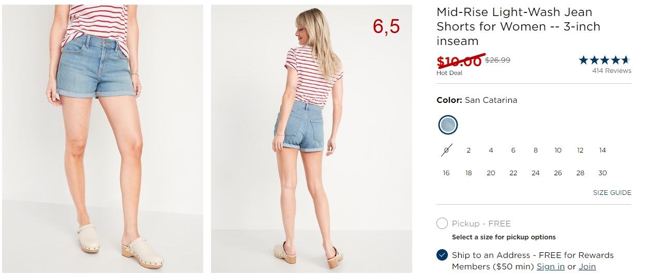Choose size 6
The height and width of the screenshot is (274, 649).
pos(513,150)
